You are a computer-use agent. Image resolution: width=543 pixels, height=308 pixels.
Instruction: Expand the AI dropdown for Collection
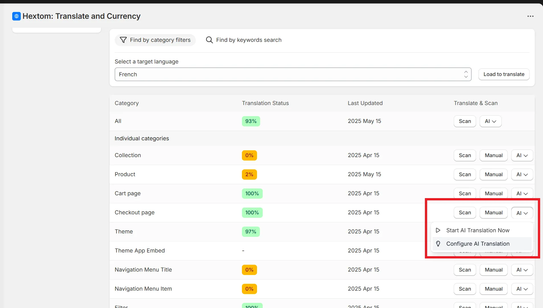[x=522, y=155]
